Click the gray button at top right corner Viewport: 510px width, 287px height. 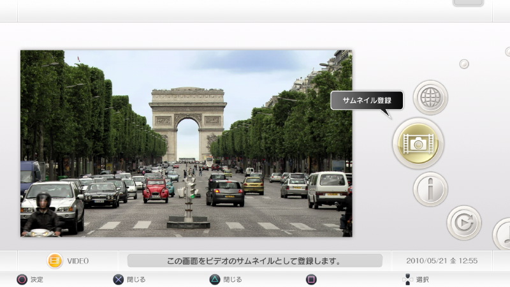coord(468,3)
